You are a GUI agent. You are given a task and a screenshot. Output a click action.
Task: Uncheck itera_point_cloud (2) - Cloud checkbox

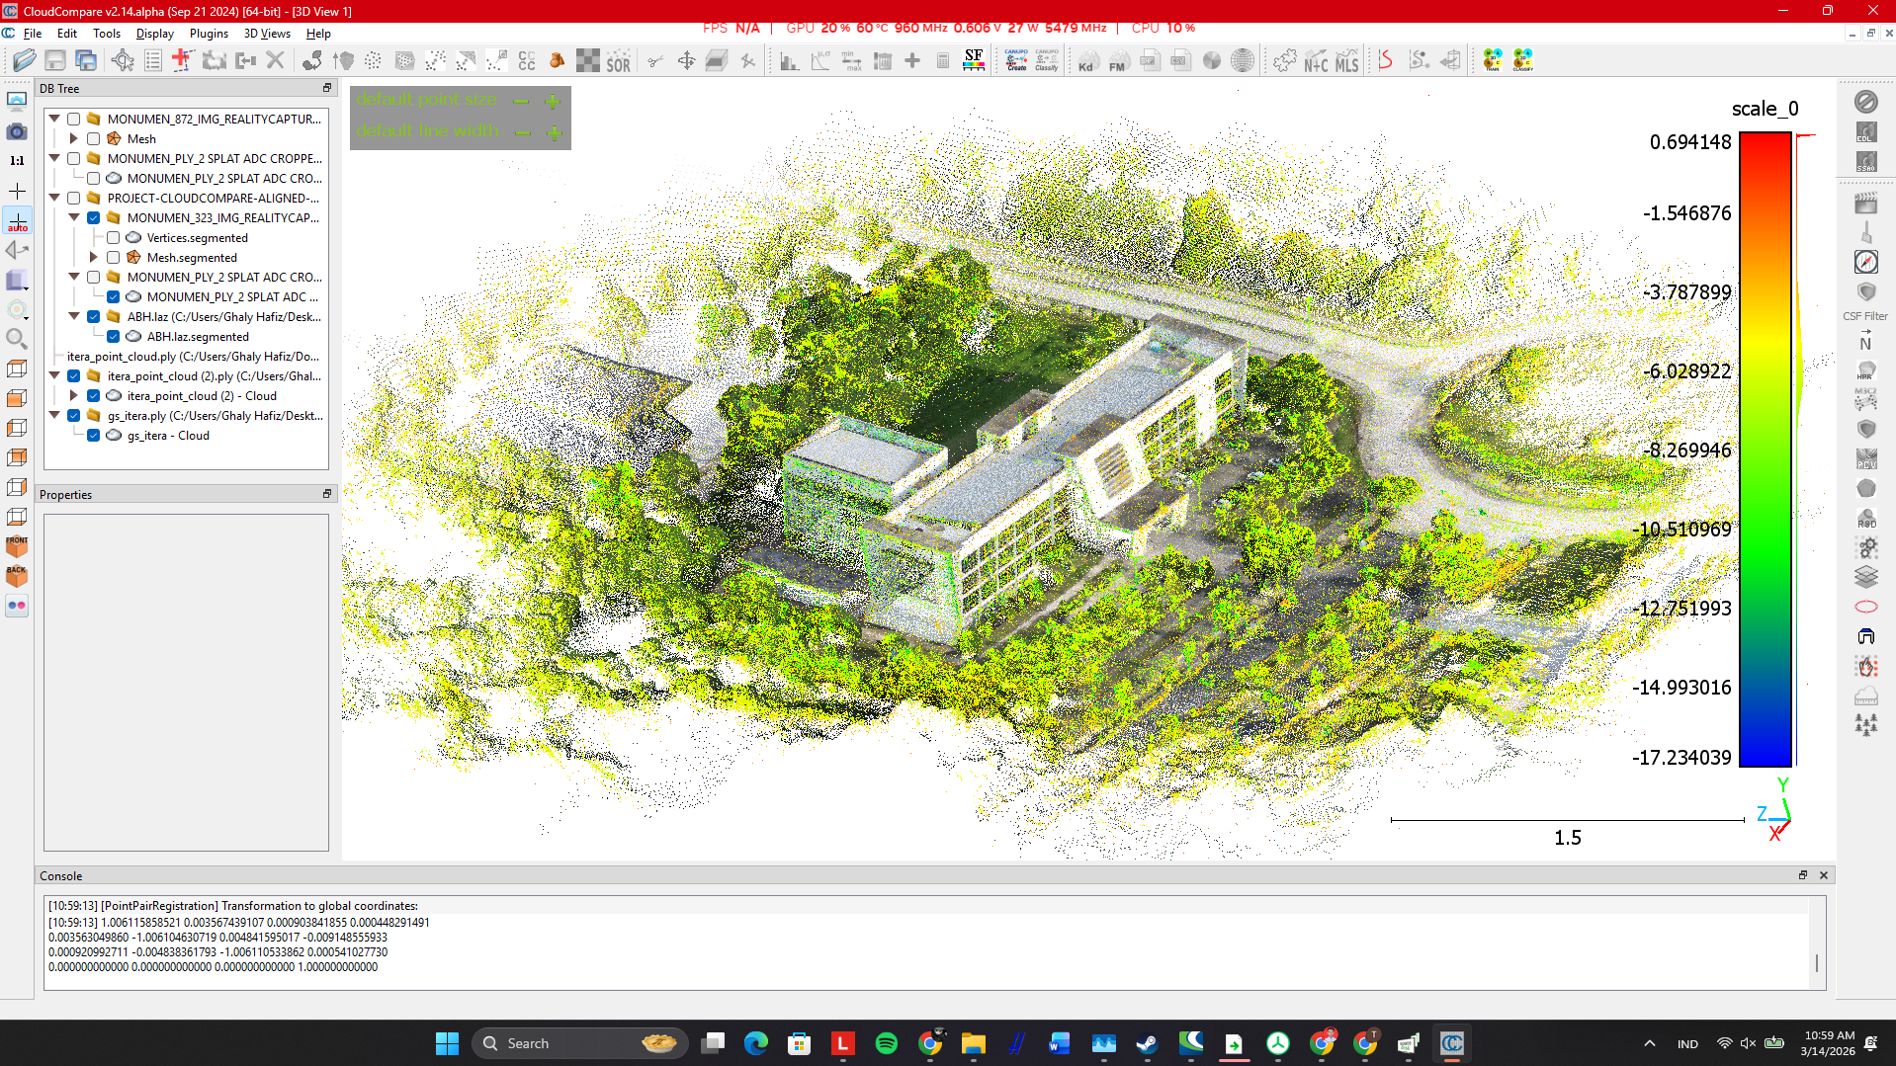[x=94, y=396]
